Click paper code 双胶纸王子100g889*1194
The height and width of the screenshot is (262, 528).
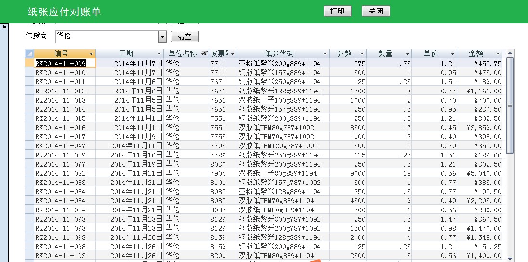[x=283, y=100]
